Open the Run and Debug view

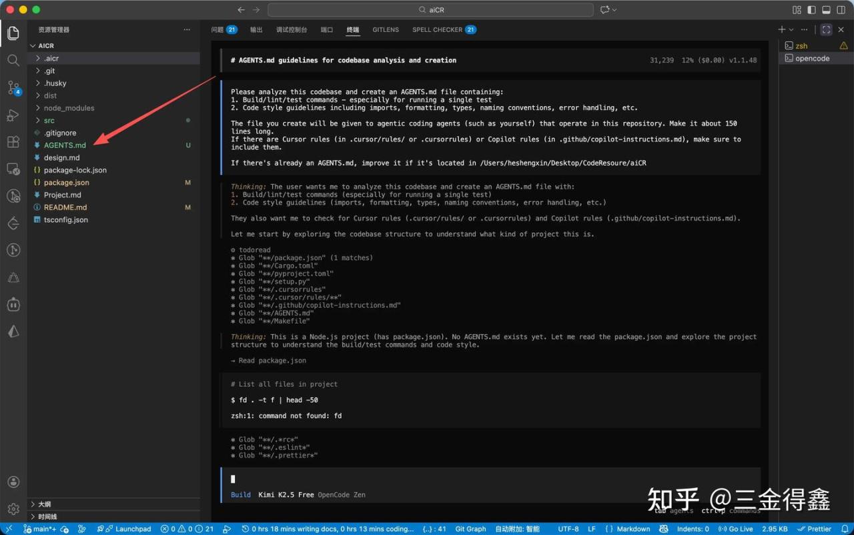(13, 115)
